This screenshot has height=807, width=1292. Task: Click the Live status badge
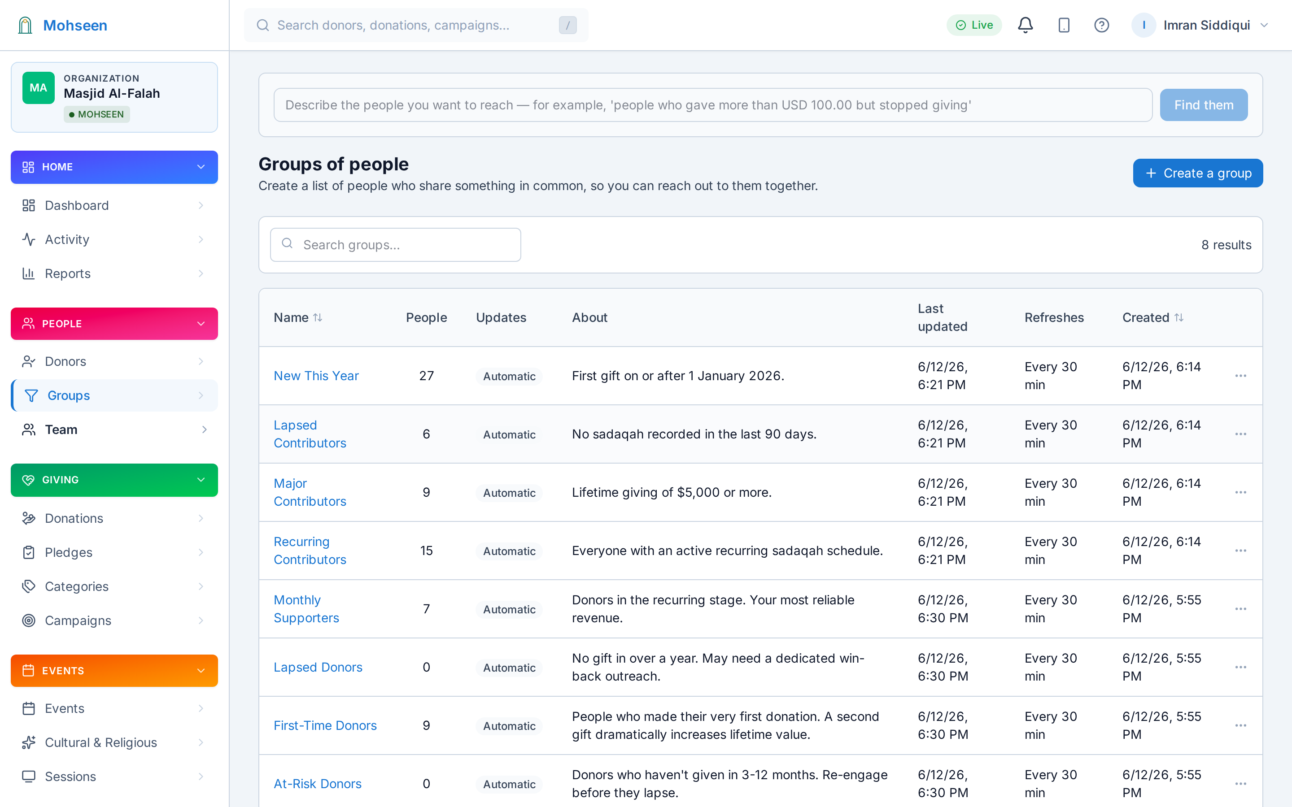coord(974,25)
